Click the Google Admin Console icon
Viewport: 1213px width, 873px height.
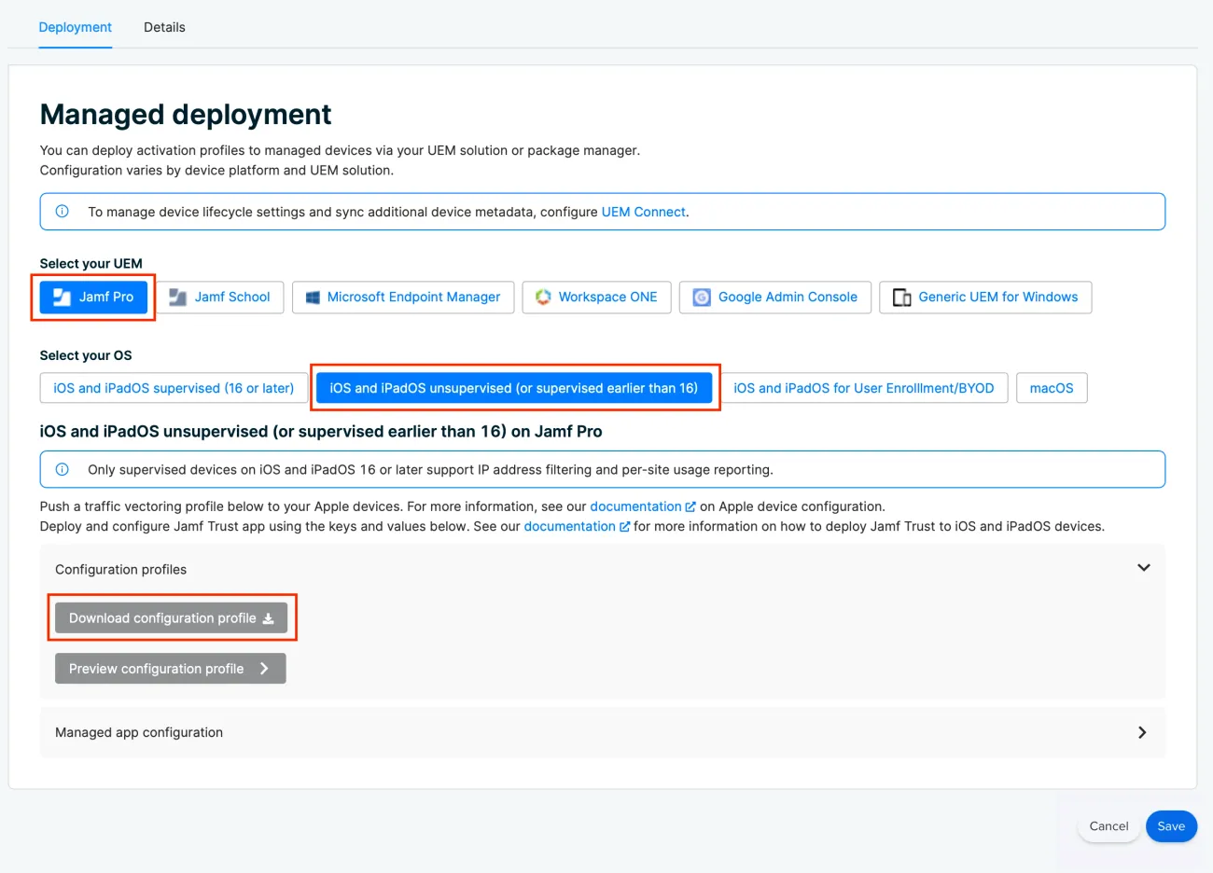point(702,298)
